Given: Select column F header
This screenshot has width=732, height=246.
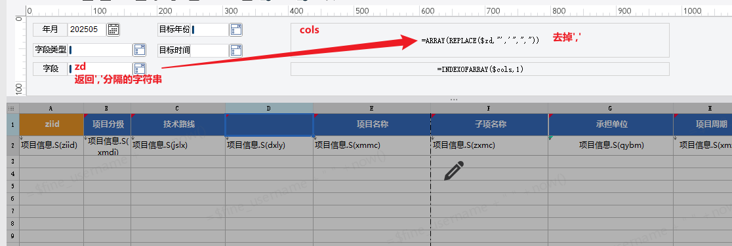Looking at the screenshot, I should [x=489, y=108].
